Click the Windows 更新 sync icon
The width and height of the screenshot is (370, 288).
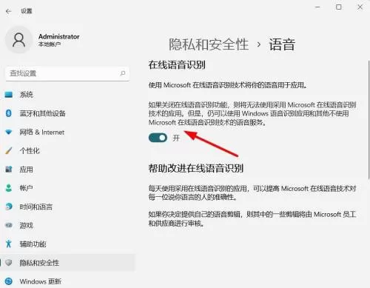[x=9, y=281]
